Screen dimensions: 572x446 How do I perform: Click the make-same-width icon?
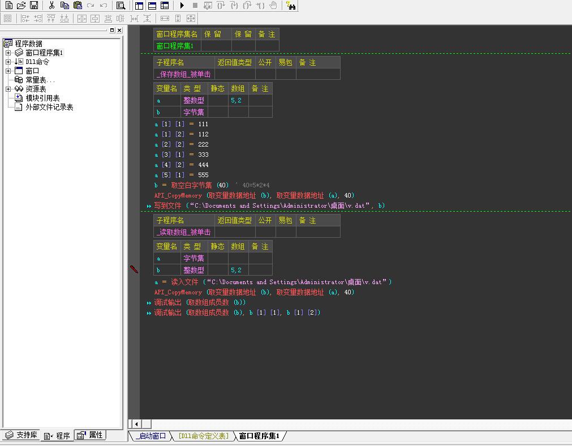pyautogui.click(x=165, y=18)
